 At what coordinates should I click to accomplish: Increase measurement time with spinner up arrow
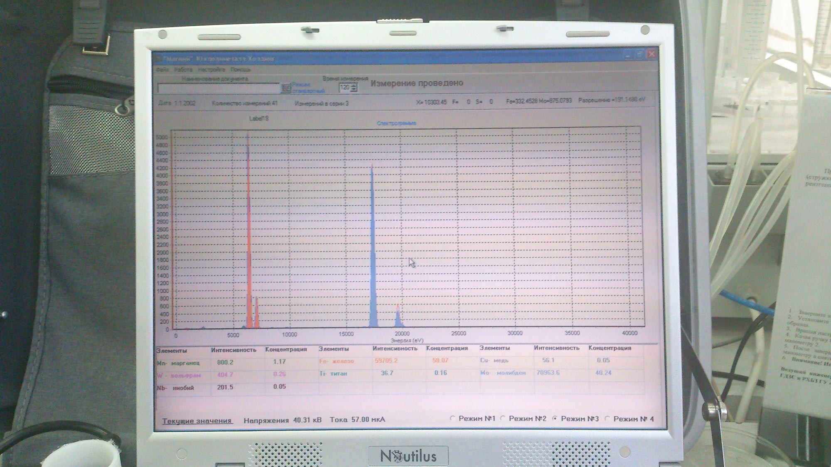pyautogui.click(x=354, y=85)
